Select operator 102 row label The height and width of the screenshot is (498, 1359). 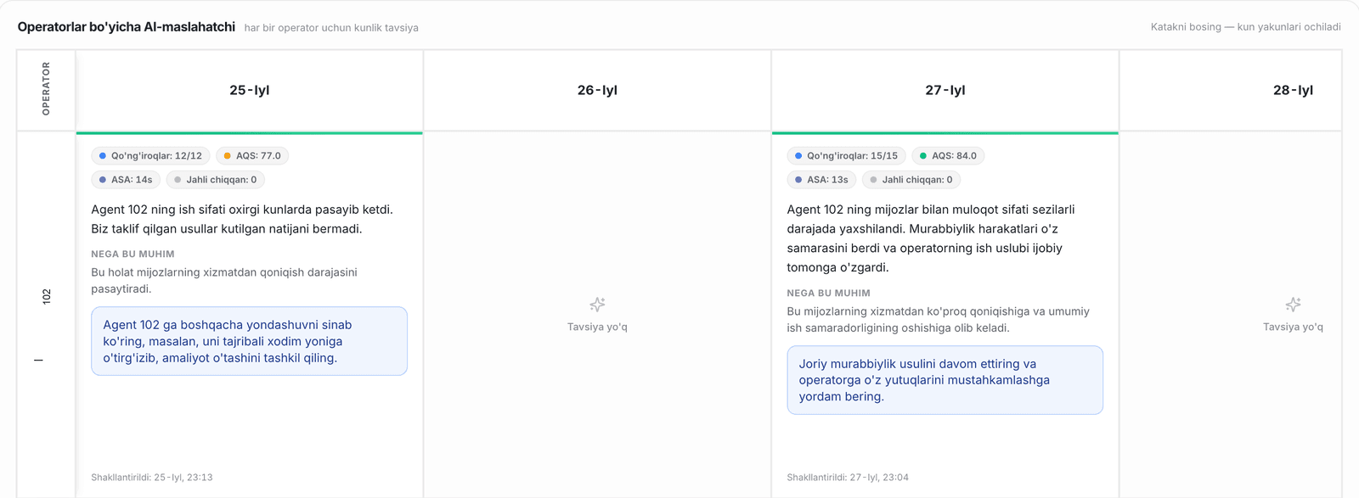pos(46,296)
